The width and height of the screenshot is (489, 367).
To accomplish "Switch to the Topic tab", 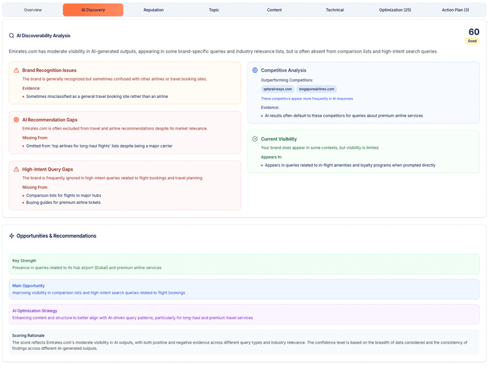I will pos(214,10).
